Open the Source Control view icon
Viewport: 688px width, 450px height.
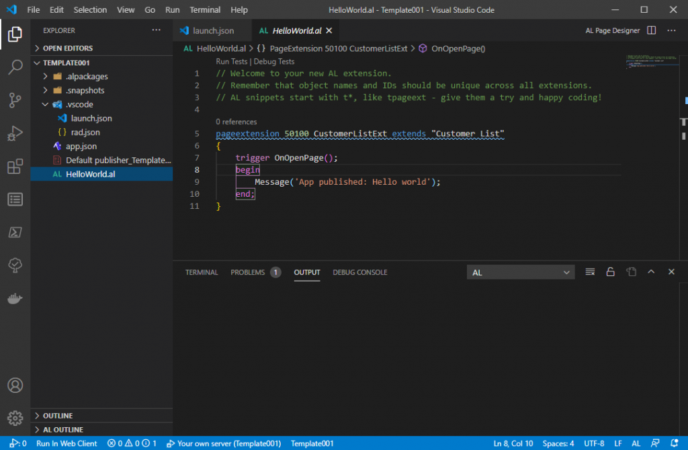[15, 101]
